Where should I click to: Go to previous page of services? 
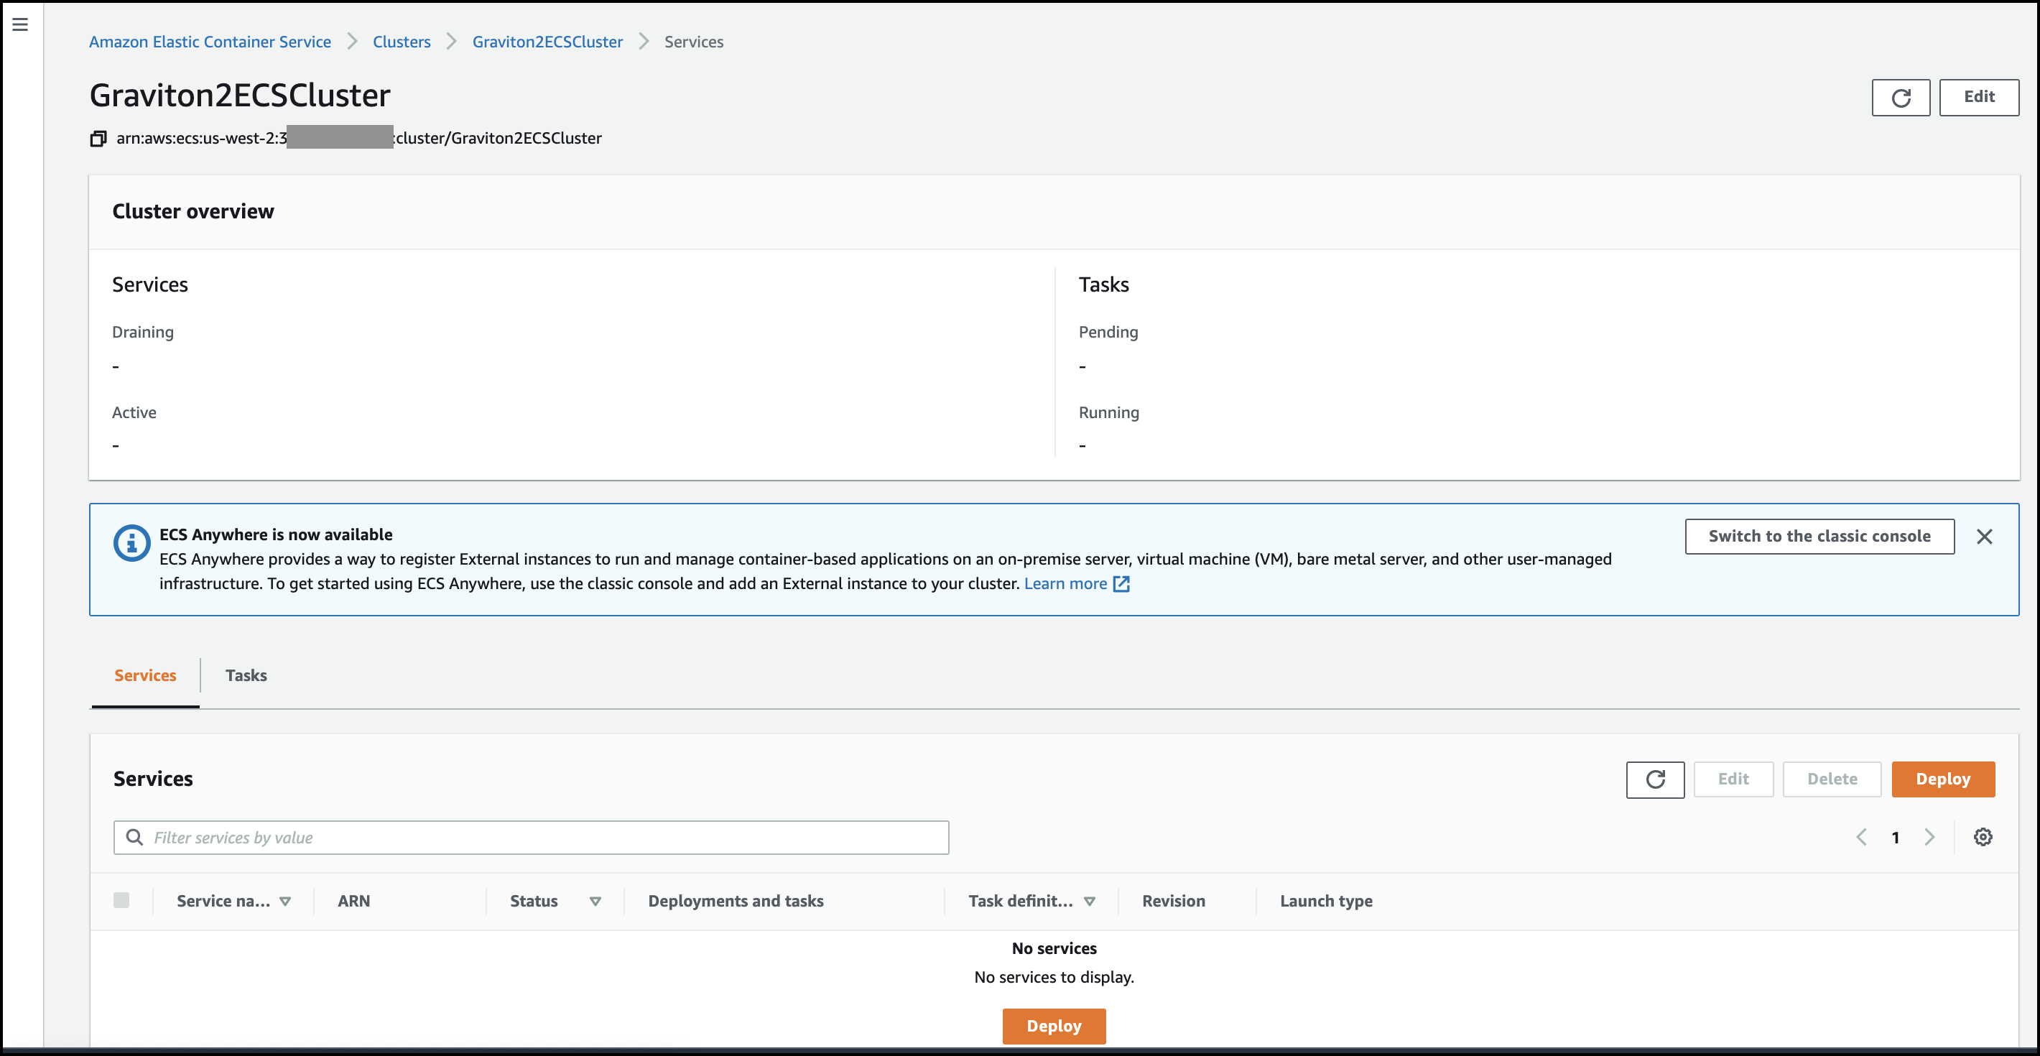pos(1862,838)
